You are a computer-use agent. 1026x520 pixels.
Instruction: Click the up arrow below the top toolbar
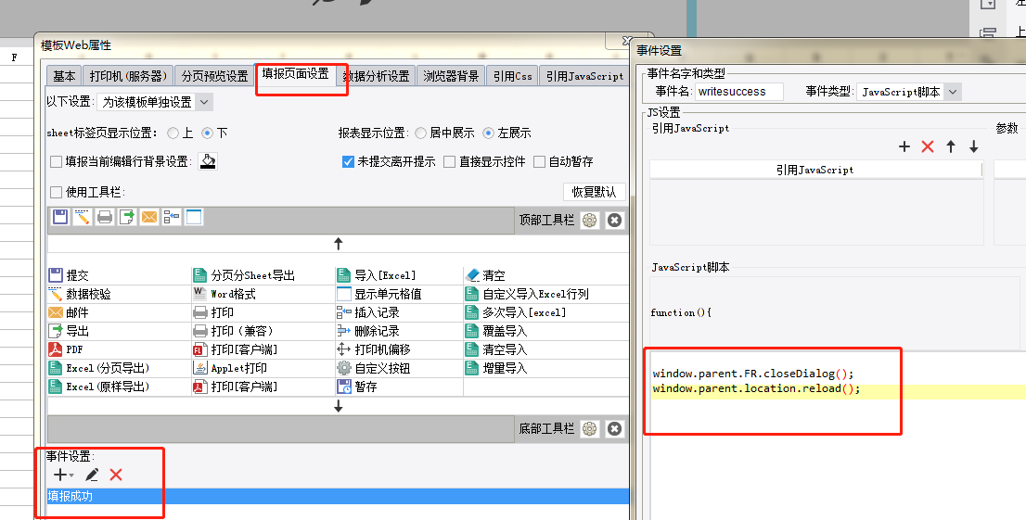(339, 244)
